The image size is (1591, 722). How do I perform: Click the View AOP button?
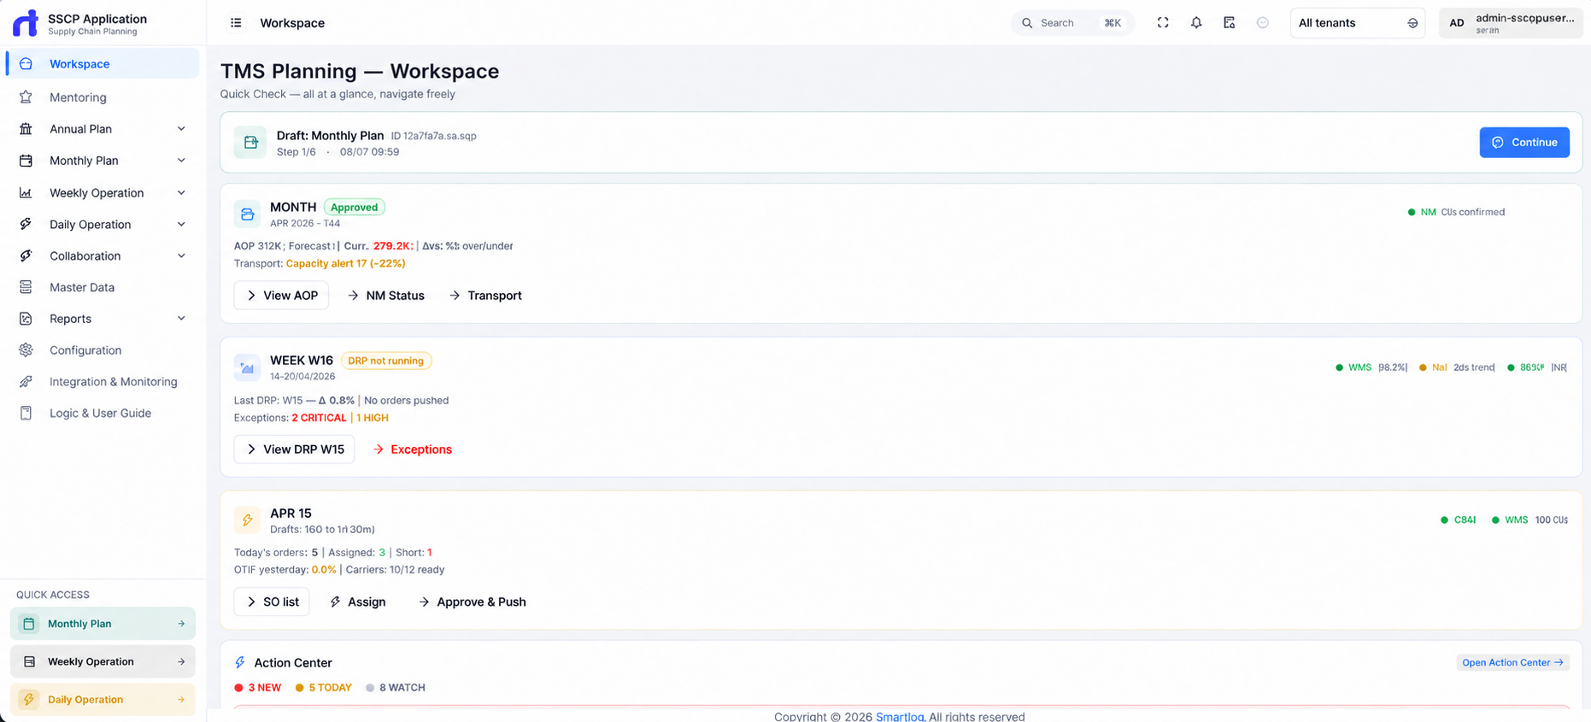(x=281, y=296)
